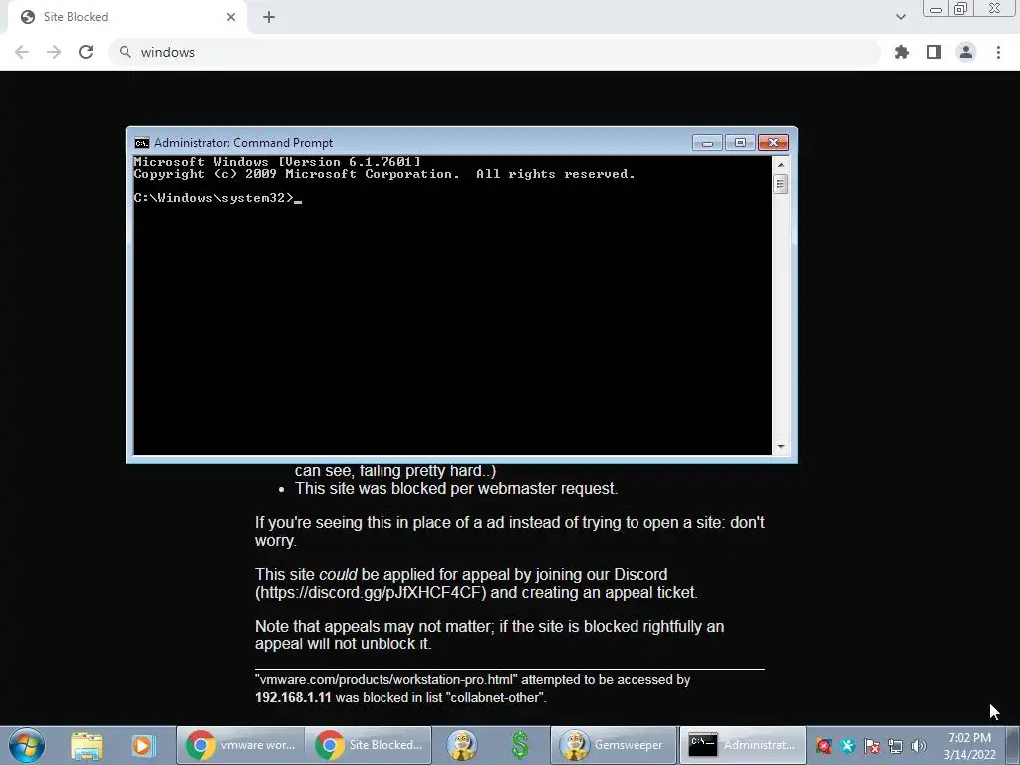Focus the address bar containing windows
This screenshot has width=1020, height=765.
coord(494,52)
